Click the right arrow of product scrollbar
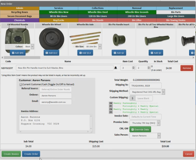This screenshot has height=160, width=196. (193, 57)
